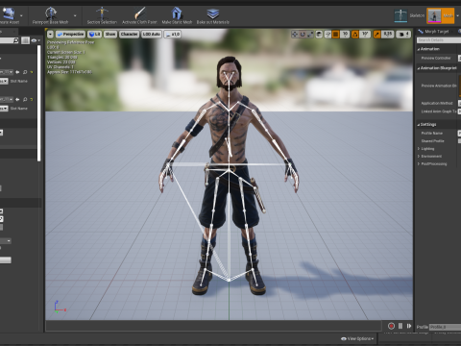Image resolution: width=461 pixels, height=346 pixels.
Task: Open the playback speed x1,0 menu
Action: 173,34
